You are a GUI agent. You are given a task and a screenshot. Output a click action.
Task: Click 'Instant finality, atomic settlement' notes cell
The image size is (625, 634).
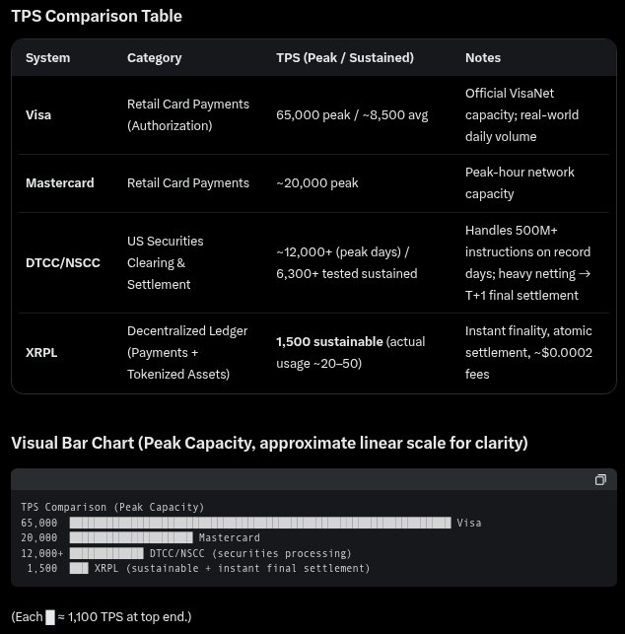click(x=528, y=353)
